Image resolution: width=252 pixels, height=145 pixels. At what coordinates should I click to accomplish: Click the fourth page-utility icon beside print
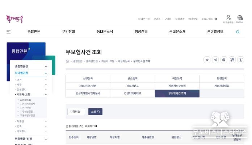coord(232,60)
